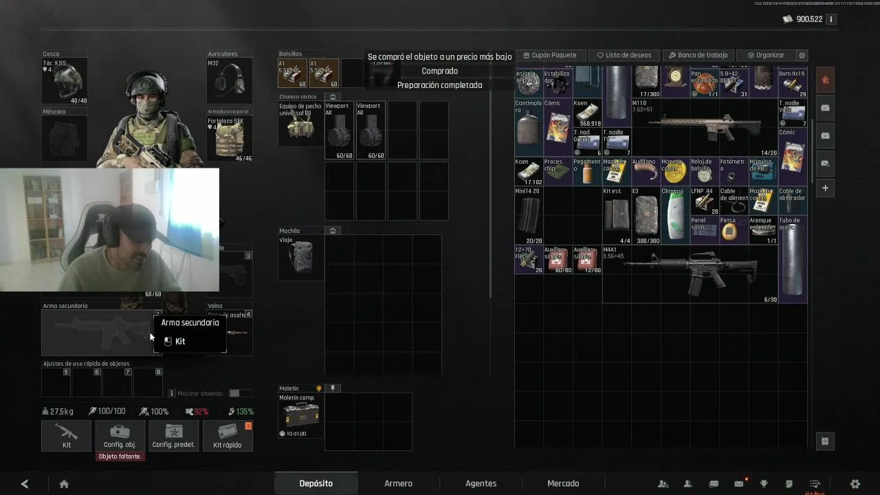Screen dimensions: 880x495
Task: Click Organizar to sort stash
Action: [766, 55]
